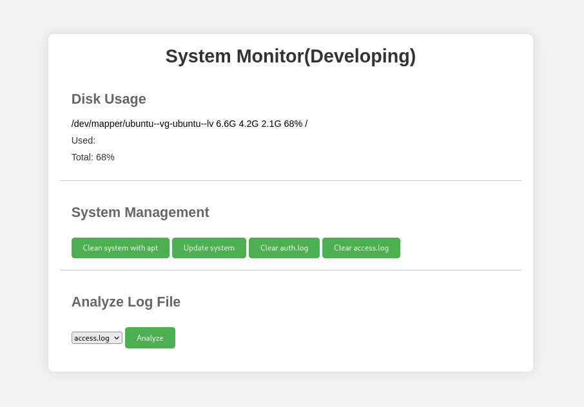The width and height of the screenshot is (584, 407).
Task: Click the 2.1G available value
Action: click(x=271, y=124)
